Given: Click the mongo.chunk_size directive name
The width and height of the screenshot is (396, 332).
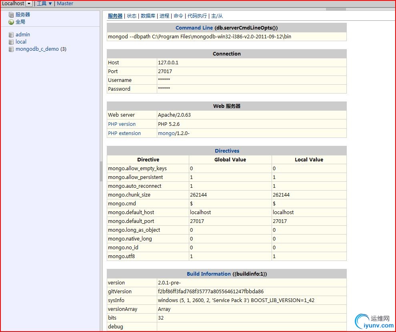Looking at the screenshot, I should (x=129, y=195).
